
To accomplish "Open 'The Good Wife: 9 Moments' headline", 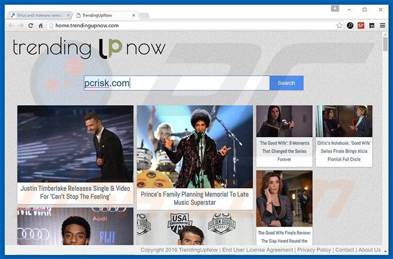I will pyautogui.click(x=284, y=151).
